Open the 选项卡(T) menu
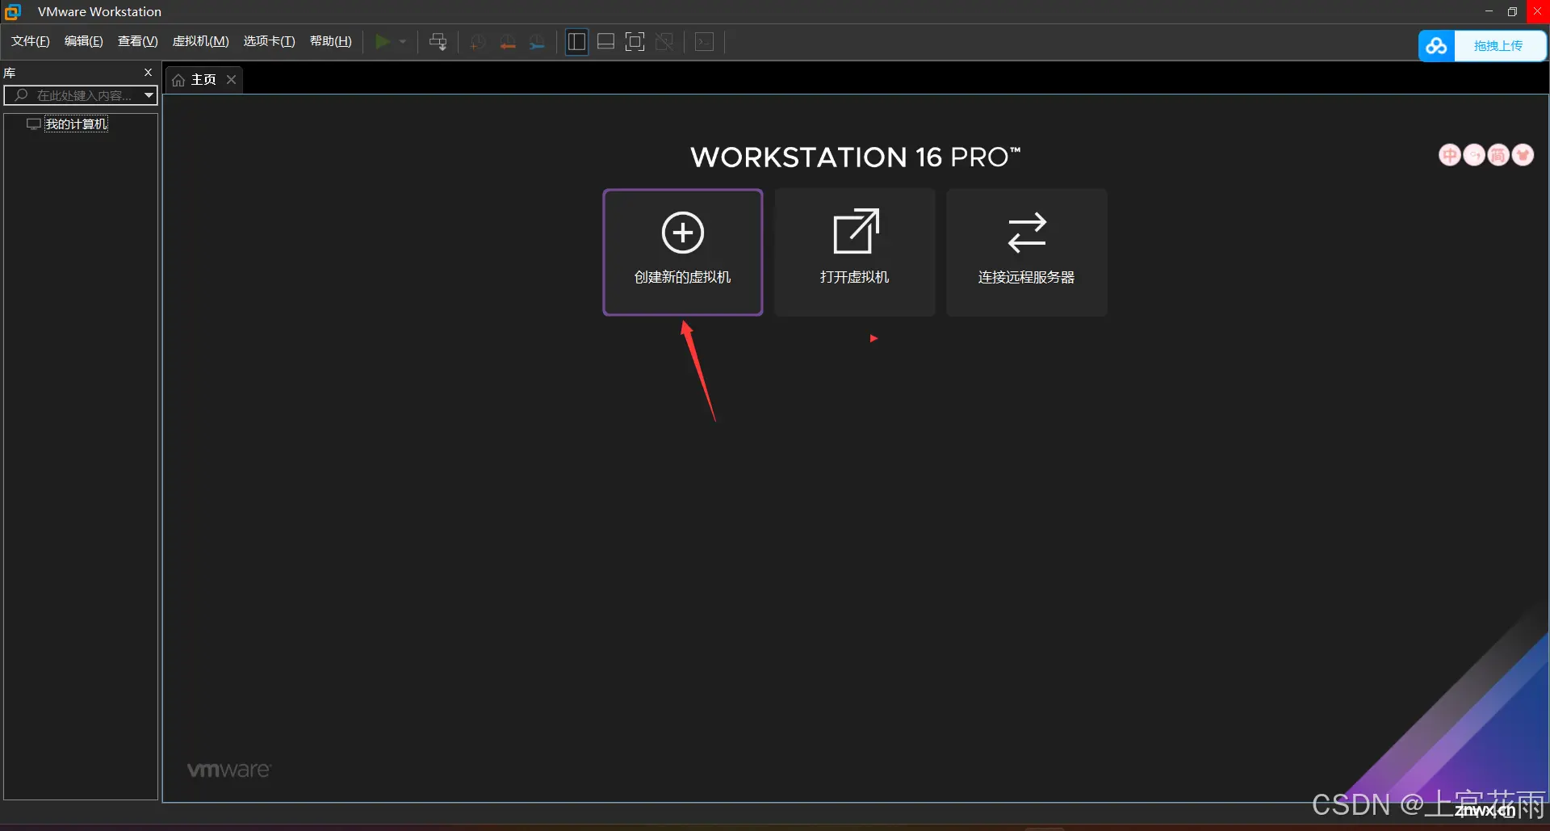The width and height of the screenshot is (1550, 831). point(270,41)
